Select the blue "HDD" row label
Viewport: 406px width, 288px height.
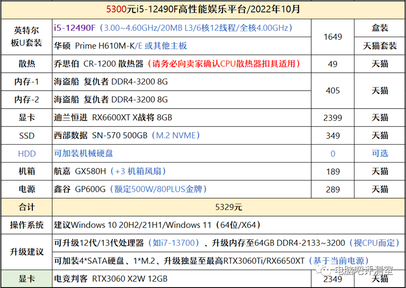[26, 154]
